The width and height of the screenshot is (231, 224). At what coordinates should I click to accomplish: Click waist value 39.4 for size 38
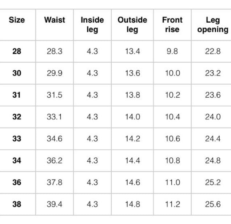point(55,204)
